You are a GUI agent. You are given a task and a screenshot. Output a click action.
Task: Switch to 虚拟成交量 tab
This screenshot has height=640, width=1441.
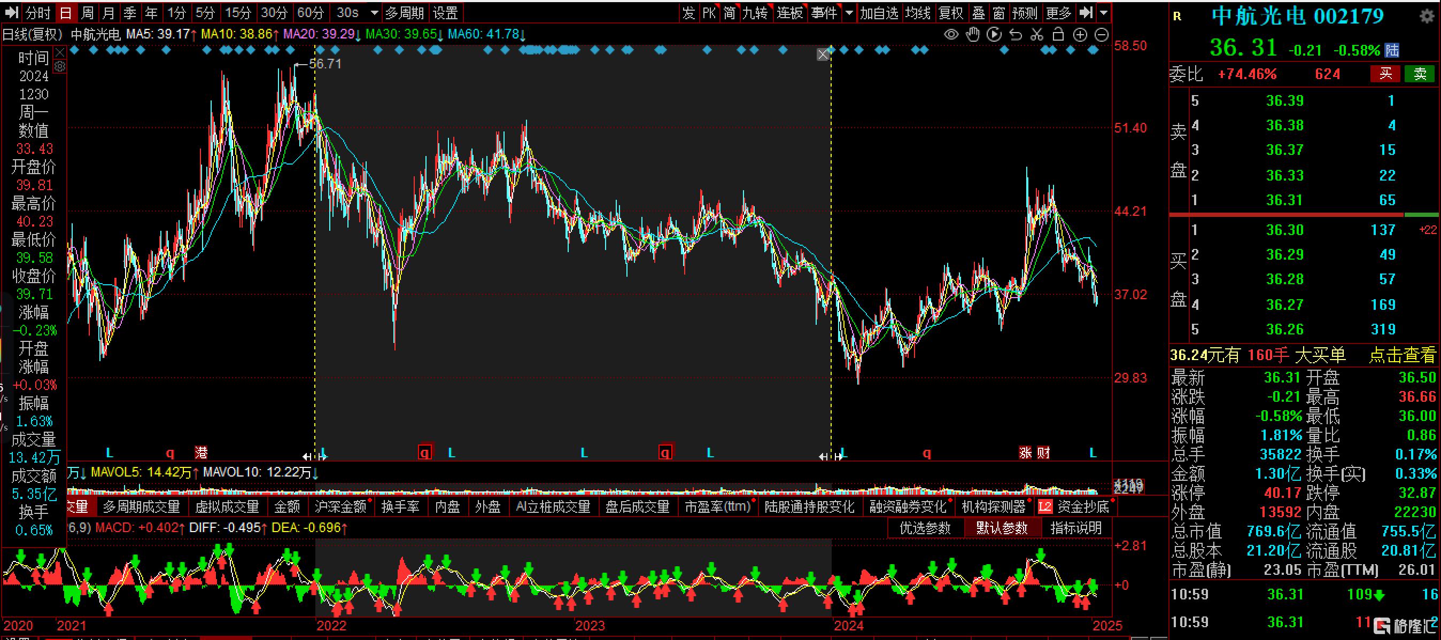point(227,507)
